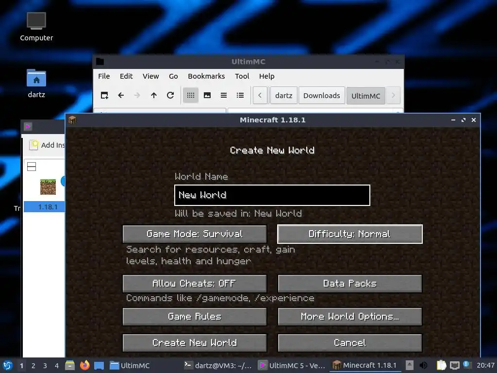The height and width of the screenshot is (373, 497).
Task: Open Edit menu in file manager
Action: click(x=126, y=76)
